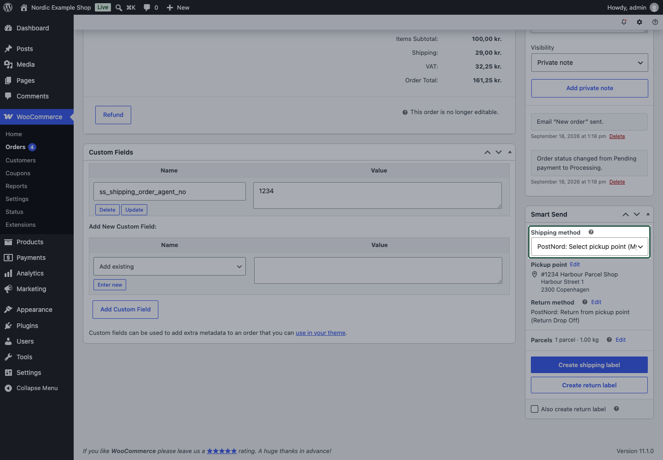Click the Add Custom Field button

point(125,310)
